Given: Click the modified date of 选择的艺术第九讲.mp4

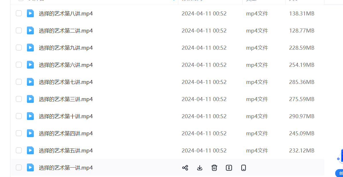Looking at the screenshot, I should 204,48.
